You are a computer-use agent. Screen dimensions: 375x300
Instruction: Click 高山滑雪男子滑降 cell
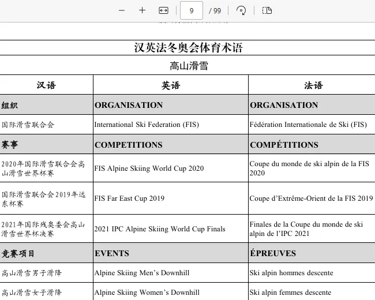tap(46, 273)
